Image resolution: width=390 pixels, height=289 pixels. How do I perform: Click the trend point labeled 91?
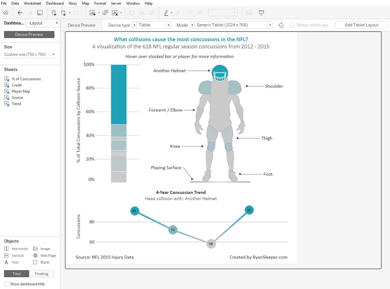tap(135, 211)
